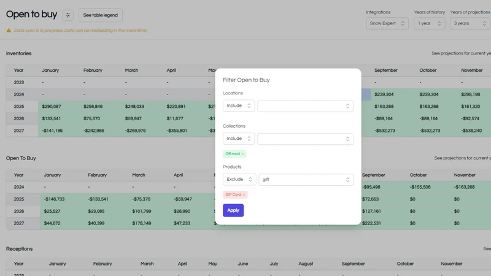Click the Off road collection tag label
The width and height of the screenshot is (491, 276).
click(233, 154)
